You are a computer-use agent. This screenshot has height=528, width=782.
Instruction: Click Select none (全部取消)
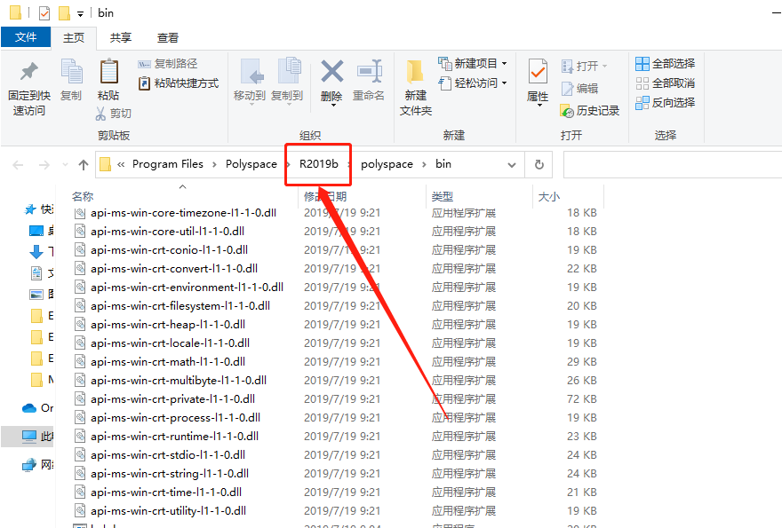666,83
